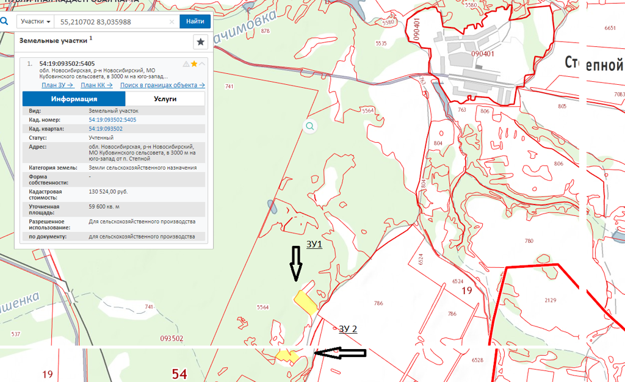Click the round magnifier marker on the map
The height and width of the screenshot is (382, 625).
point(309,127)
